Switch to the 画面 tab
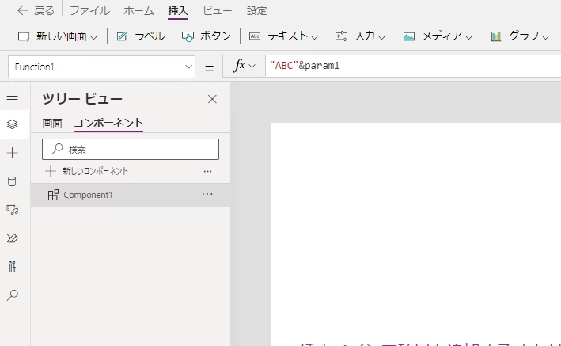The image size is (561, 346). [x=52, y=124]
